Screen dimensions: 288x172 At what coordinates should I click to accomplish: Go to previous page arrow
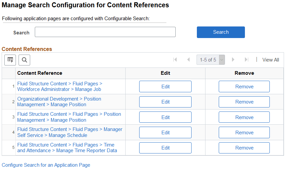(x=188, y=60)
